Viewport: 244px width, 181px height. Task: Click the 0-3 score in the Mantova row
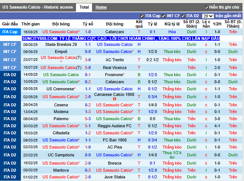[x=88, y=171]
